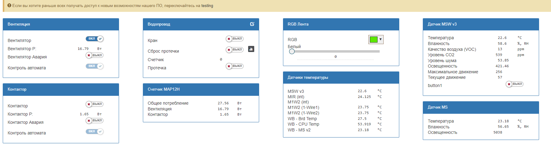This screenshot has width=551, height=146.
Task: Click Освещенность value 5038 in Датчик MS
Action: click(498, 132)
